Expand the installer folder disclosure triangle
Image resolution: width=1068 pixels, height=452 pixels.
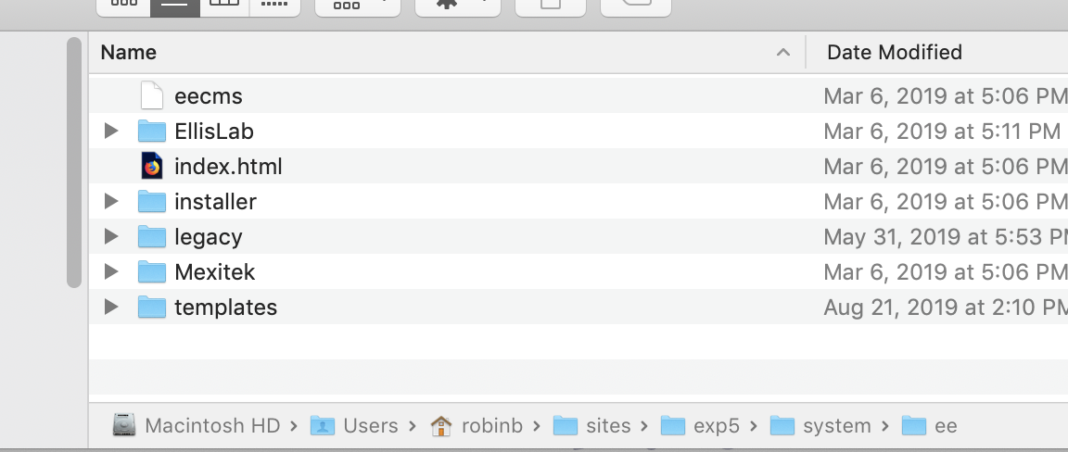click(x=111, y=201)
